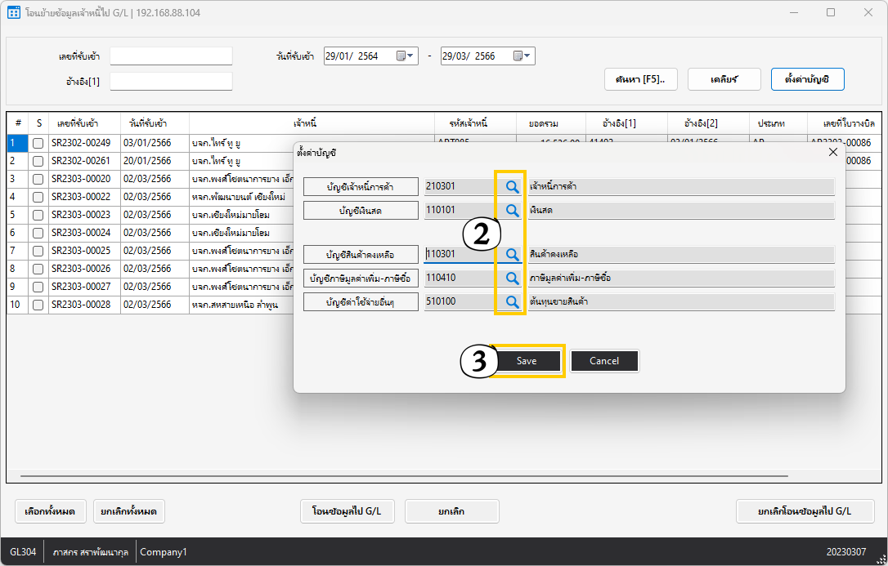Open lookup for บัญชีภาษีมูลค่าเพิ่ม-ภาษีซื้อ account
Image resolution: width=888 pixels, height=566 pixels.
pyautogui.click(x=511, y=279)
